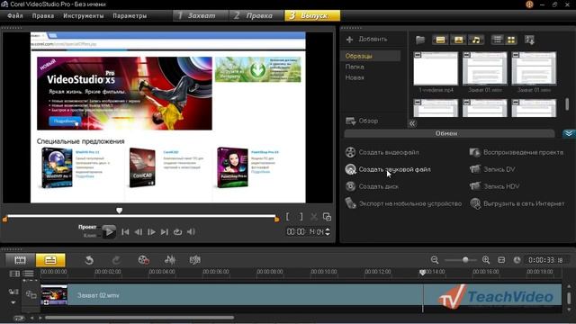
Task: Click Создать видеофайл option
Action: 382,152
